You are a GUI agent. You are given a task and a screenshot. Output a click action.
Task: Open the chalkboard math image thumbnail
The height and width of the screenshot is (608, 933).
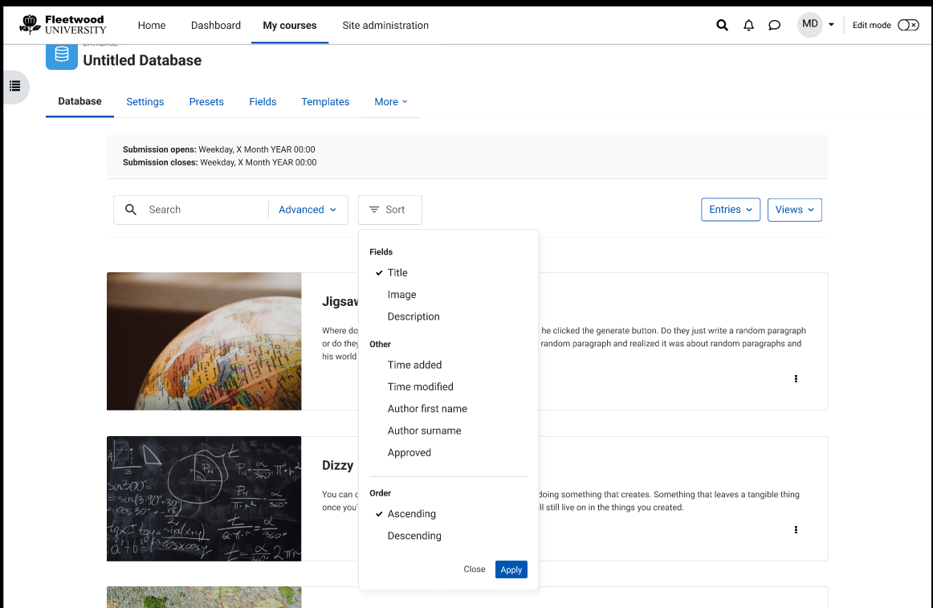(204, 499)
